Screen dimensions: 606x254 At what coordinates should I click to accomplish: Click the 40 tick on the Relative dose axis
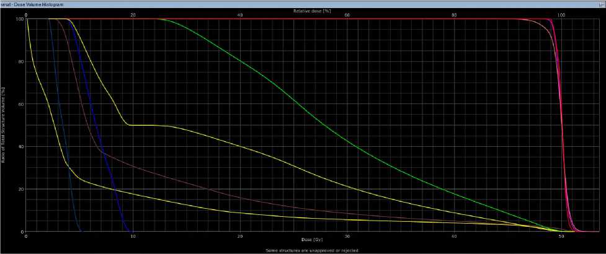239,15
